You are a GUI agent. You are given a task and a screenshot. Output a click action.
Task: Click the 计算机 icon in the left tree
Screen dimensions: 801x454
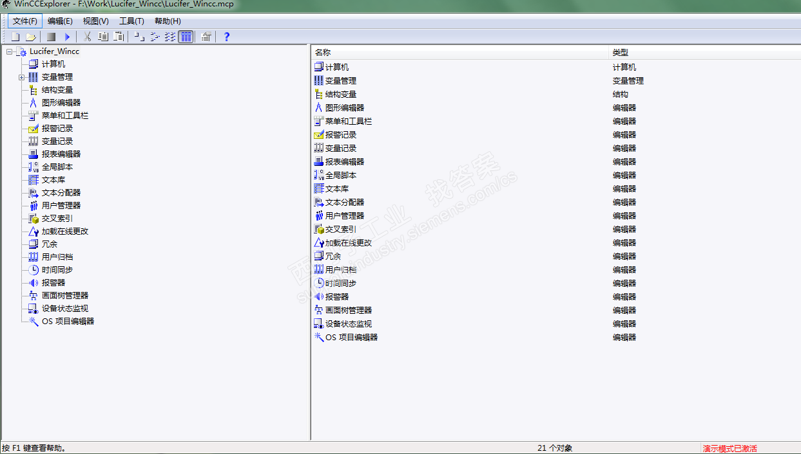tap(34, 64)
